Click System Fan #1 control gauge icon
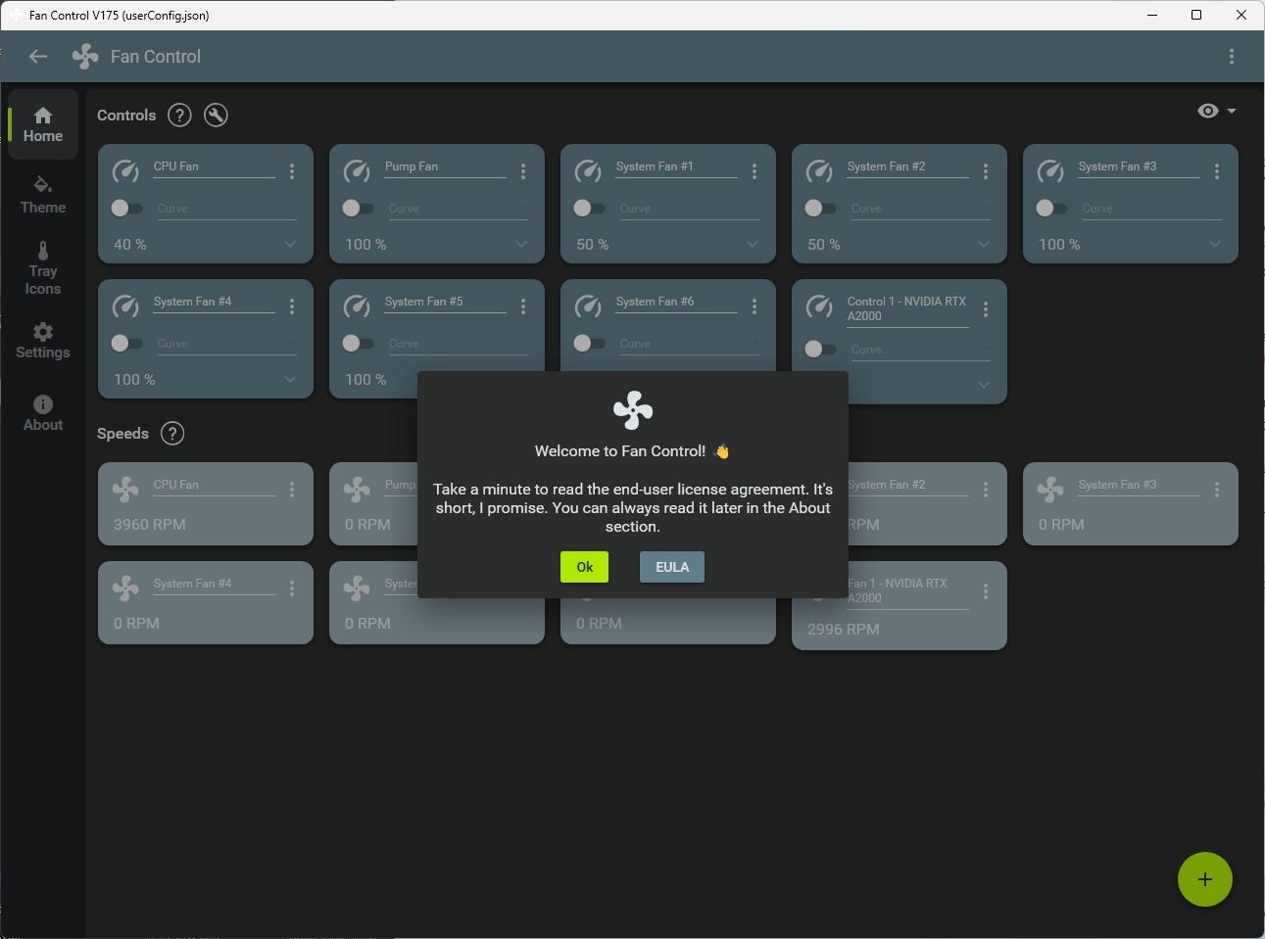 pyautogui.click(x=588, y=171)
